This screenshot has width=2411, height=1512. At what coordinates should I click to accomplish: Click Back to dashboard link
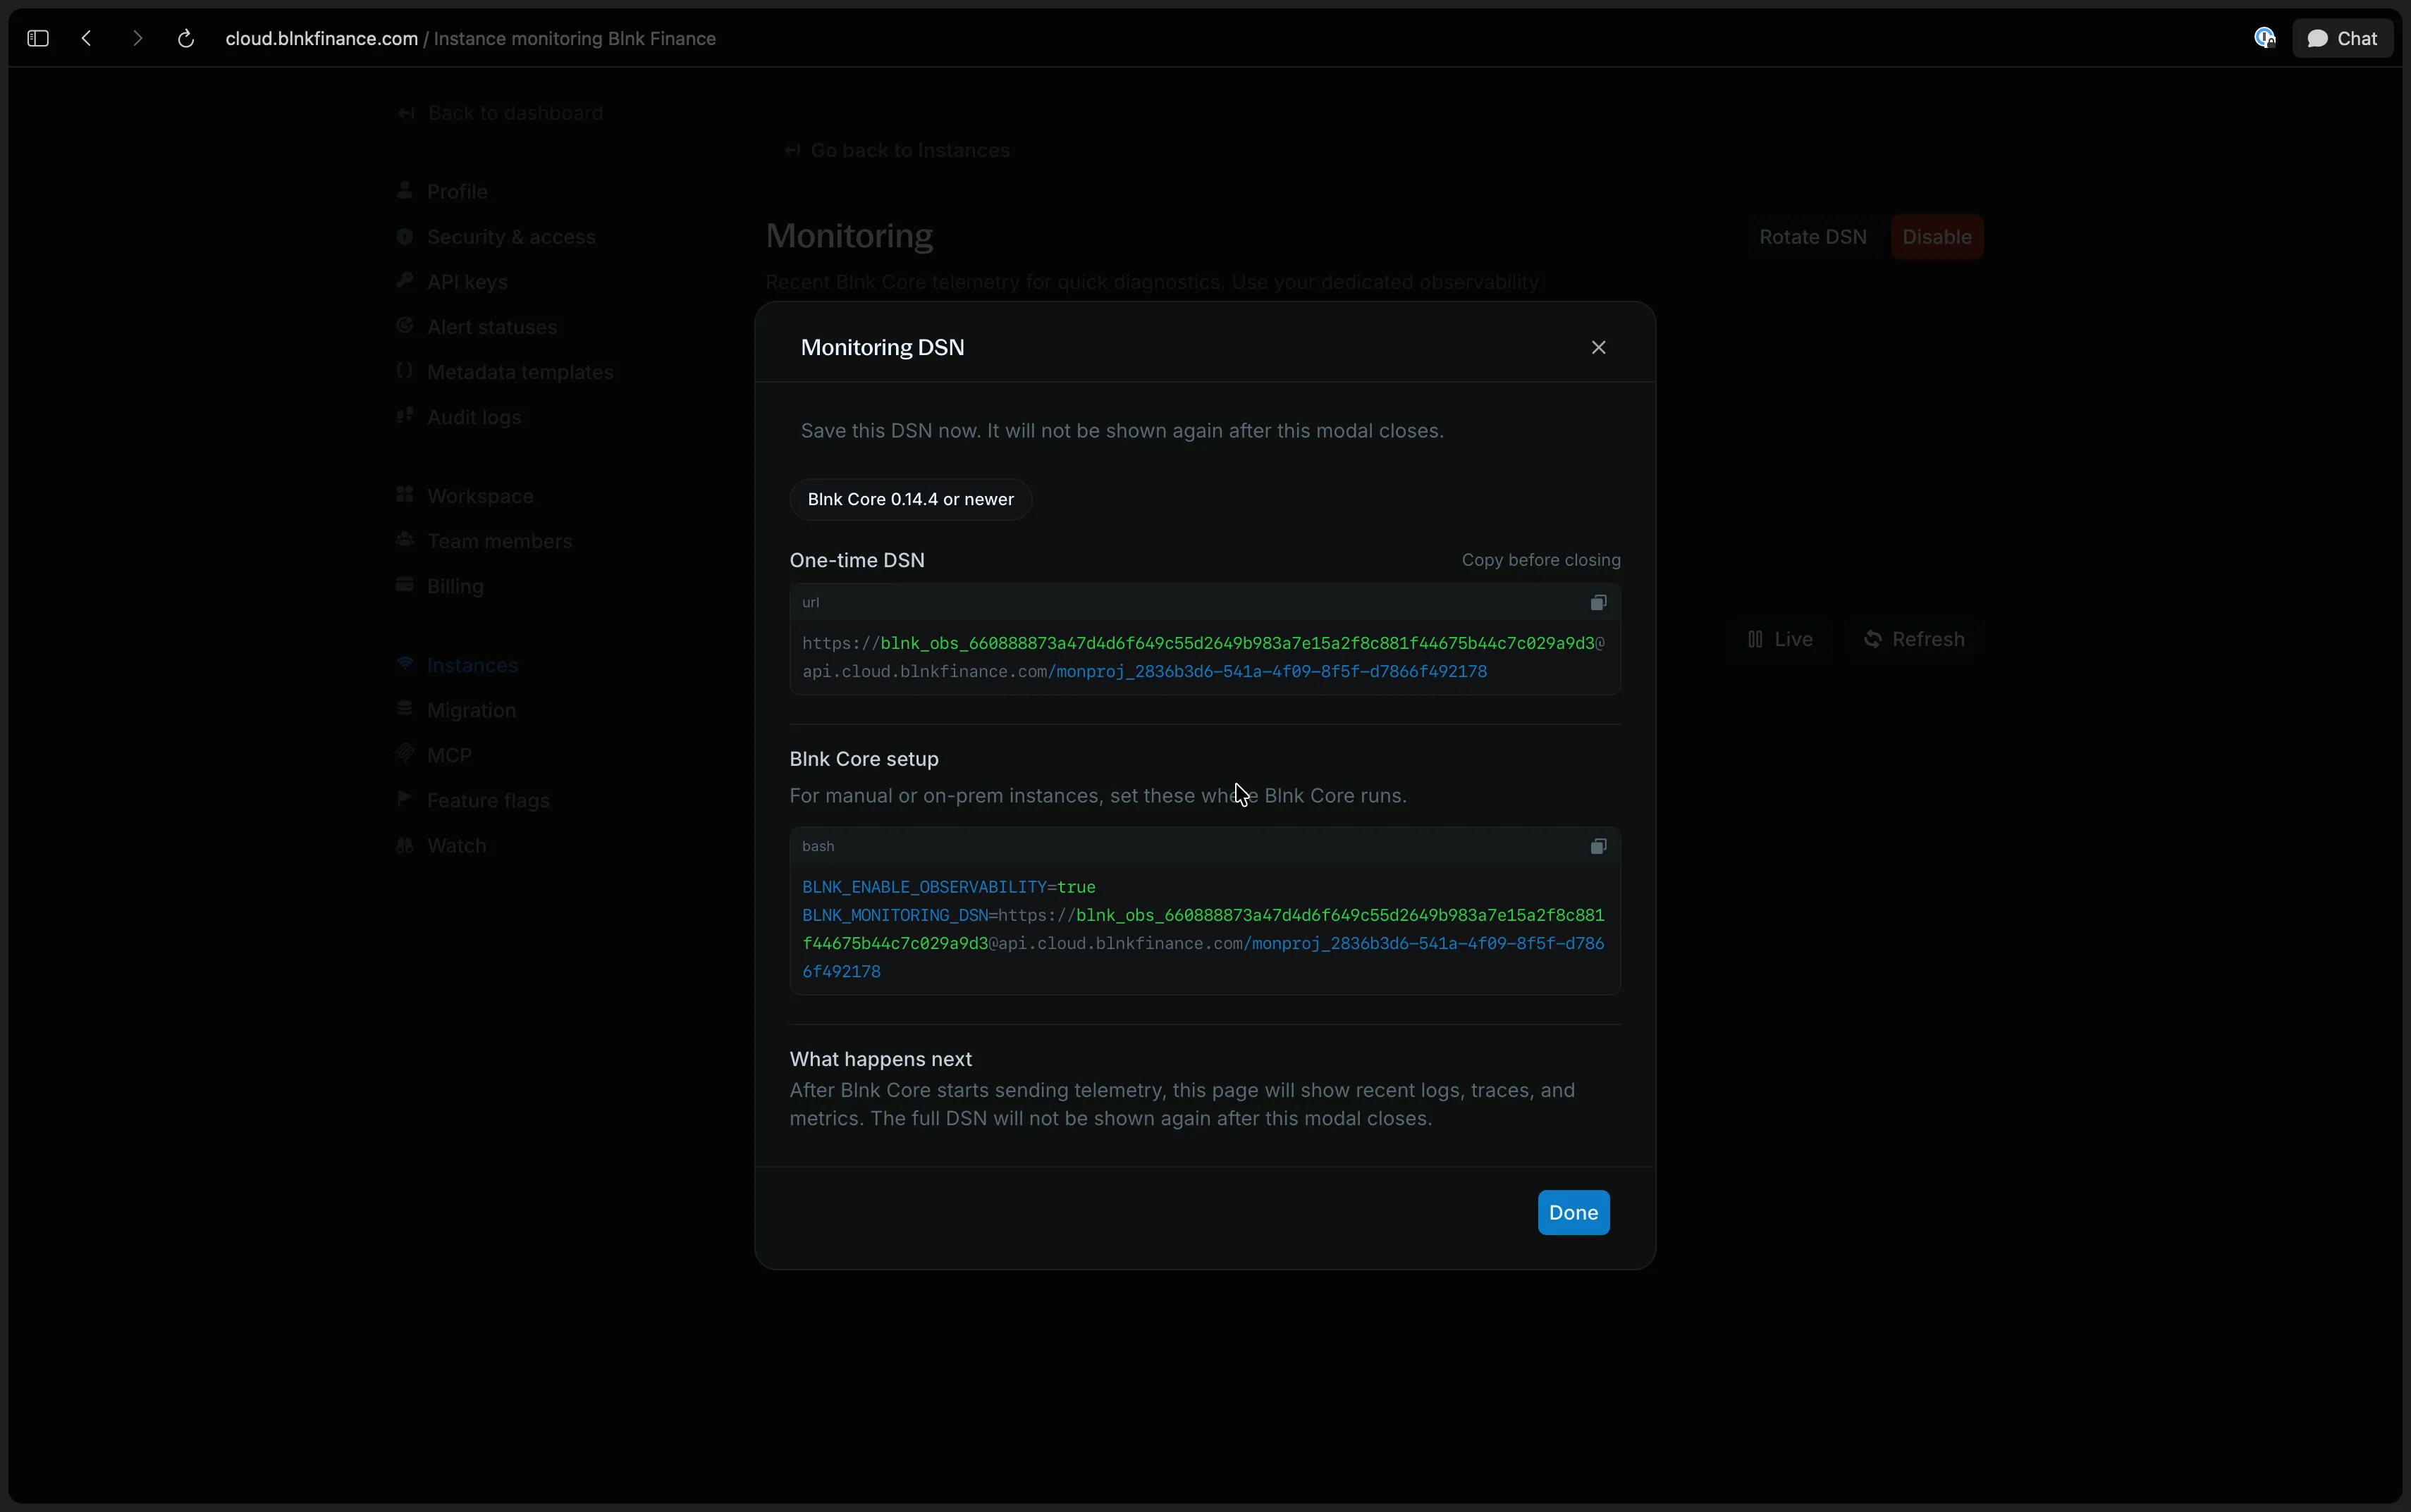[x=501, y=113]
